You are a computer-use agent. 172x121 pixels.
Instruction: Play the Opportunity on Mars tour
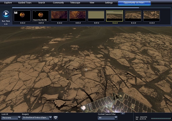(x=6, y=14)
